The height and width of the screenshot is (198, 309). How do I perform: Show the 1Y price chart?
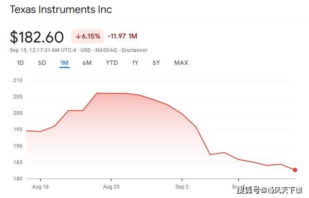(135, 63)
